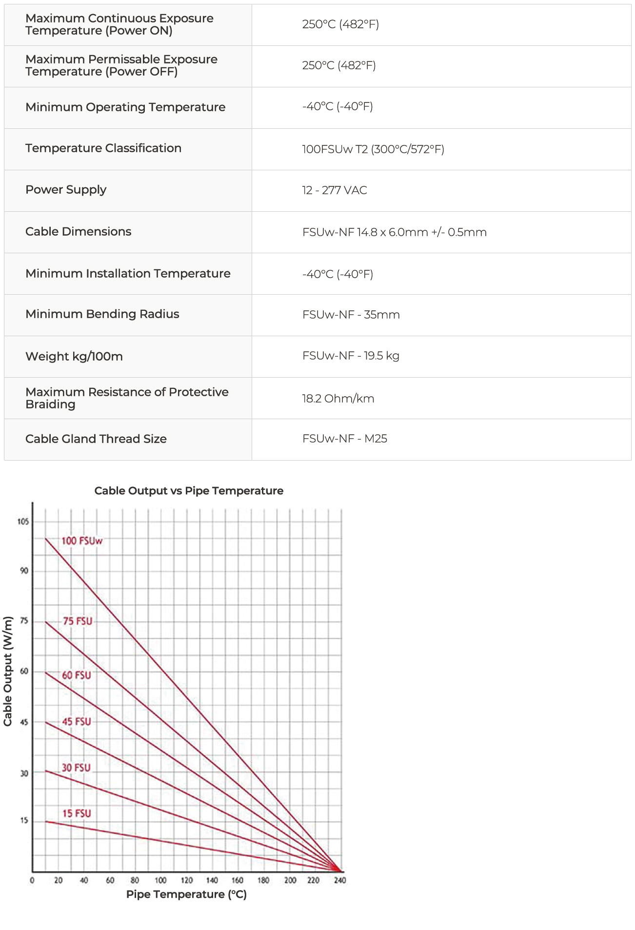Click the Weight kg/100m label
This screenshot has height=930, width=635.
(74, 357)
